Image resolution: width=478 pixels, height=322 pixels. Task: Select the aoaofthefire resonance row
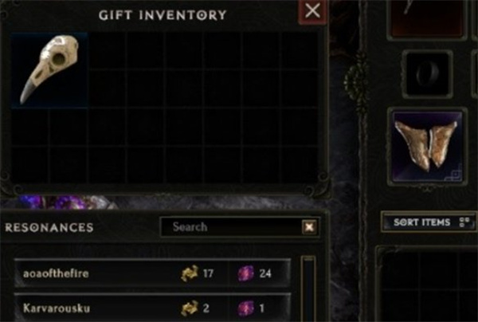(152, 273)
